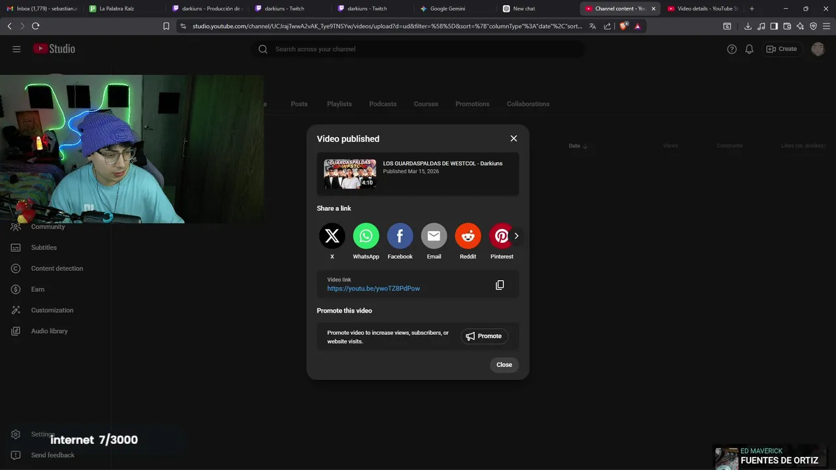Show more share options with right chevron
Viewport: 836px width, 470px height.
[x=516, y=236]
